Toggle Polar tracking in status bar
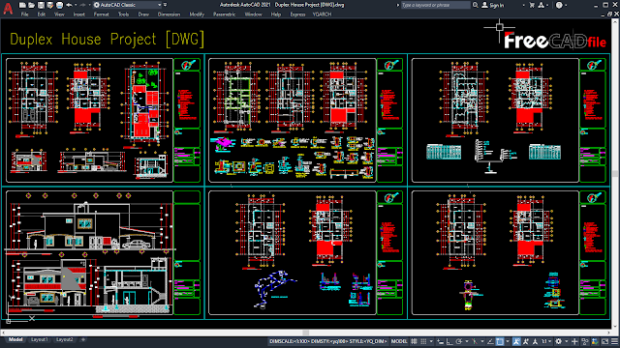The image size is (620, 348). (459, 341)
